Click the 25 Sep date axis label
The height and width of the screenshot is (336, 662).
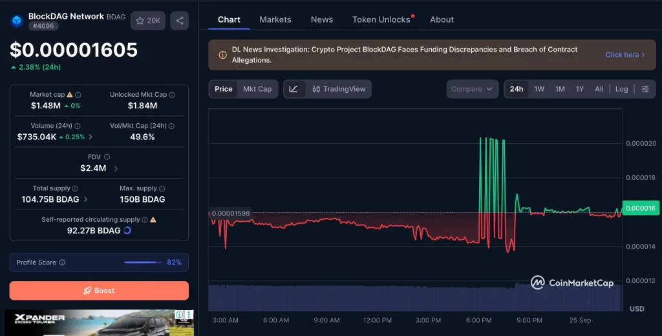click(x=580, y=320)
